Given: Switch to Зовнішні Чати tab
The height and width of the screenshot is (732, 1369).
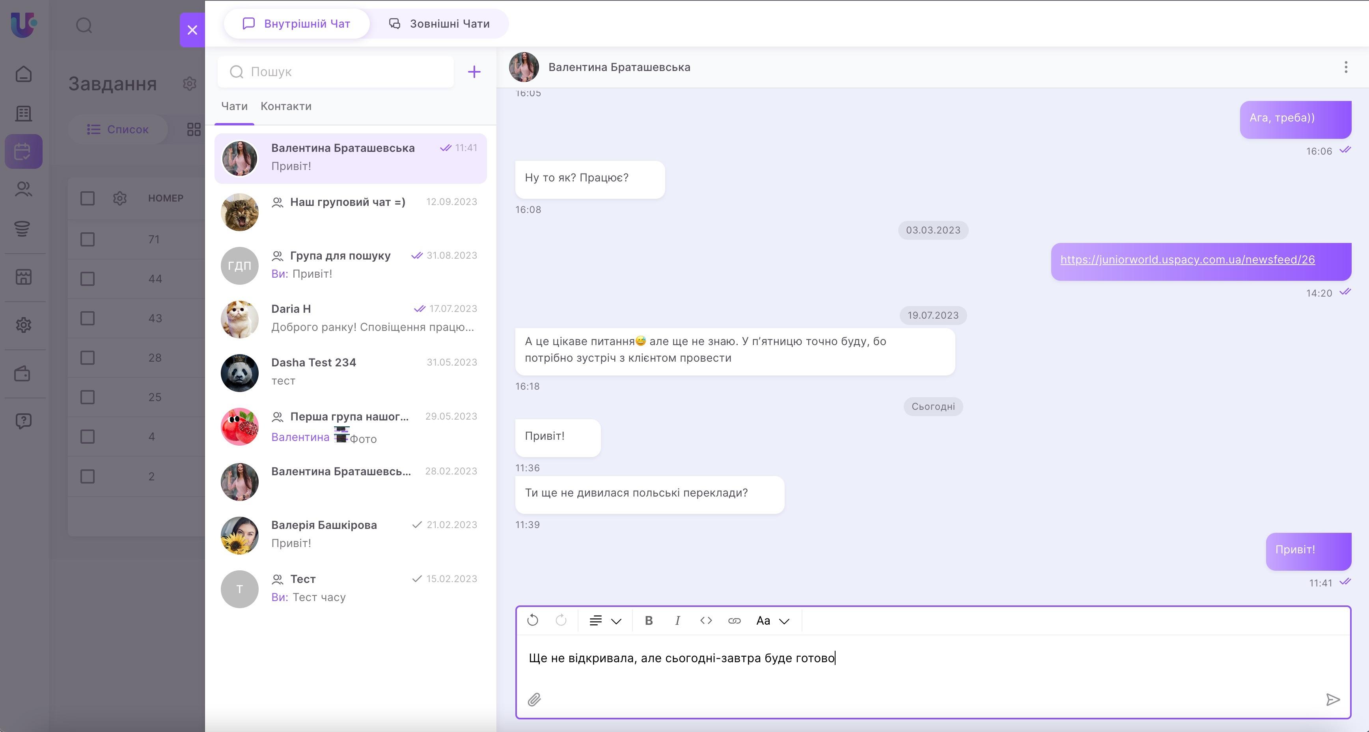Looking at the screenshot, I should click(x=440, y=23).
